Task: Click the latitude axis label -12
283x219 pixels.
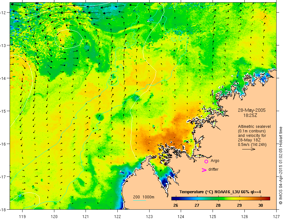Action: point(4,13)
